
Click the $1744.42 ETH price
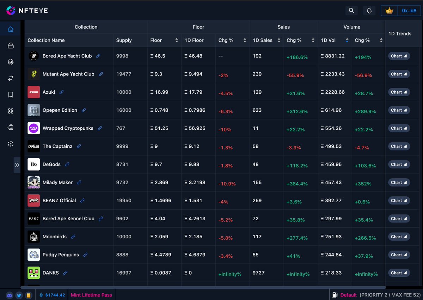pos(52,295)
